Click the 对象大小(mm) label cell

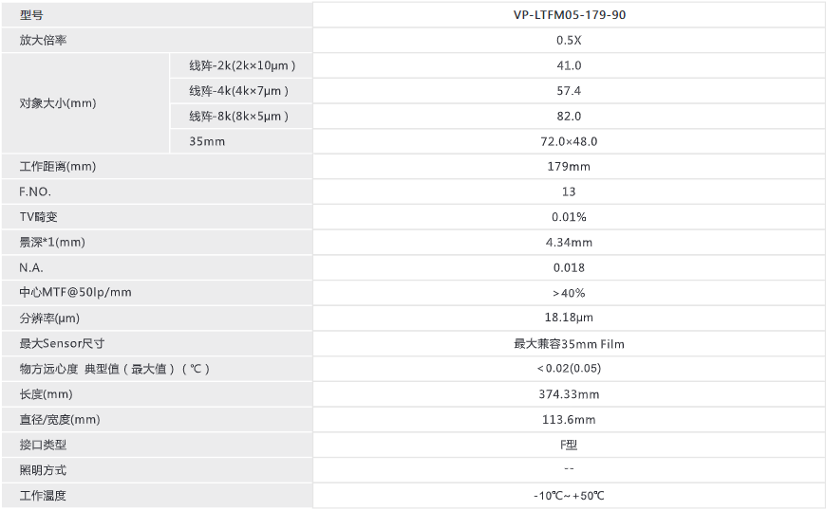[85, 103]
